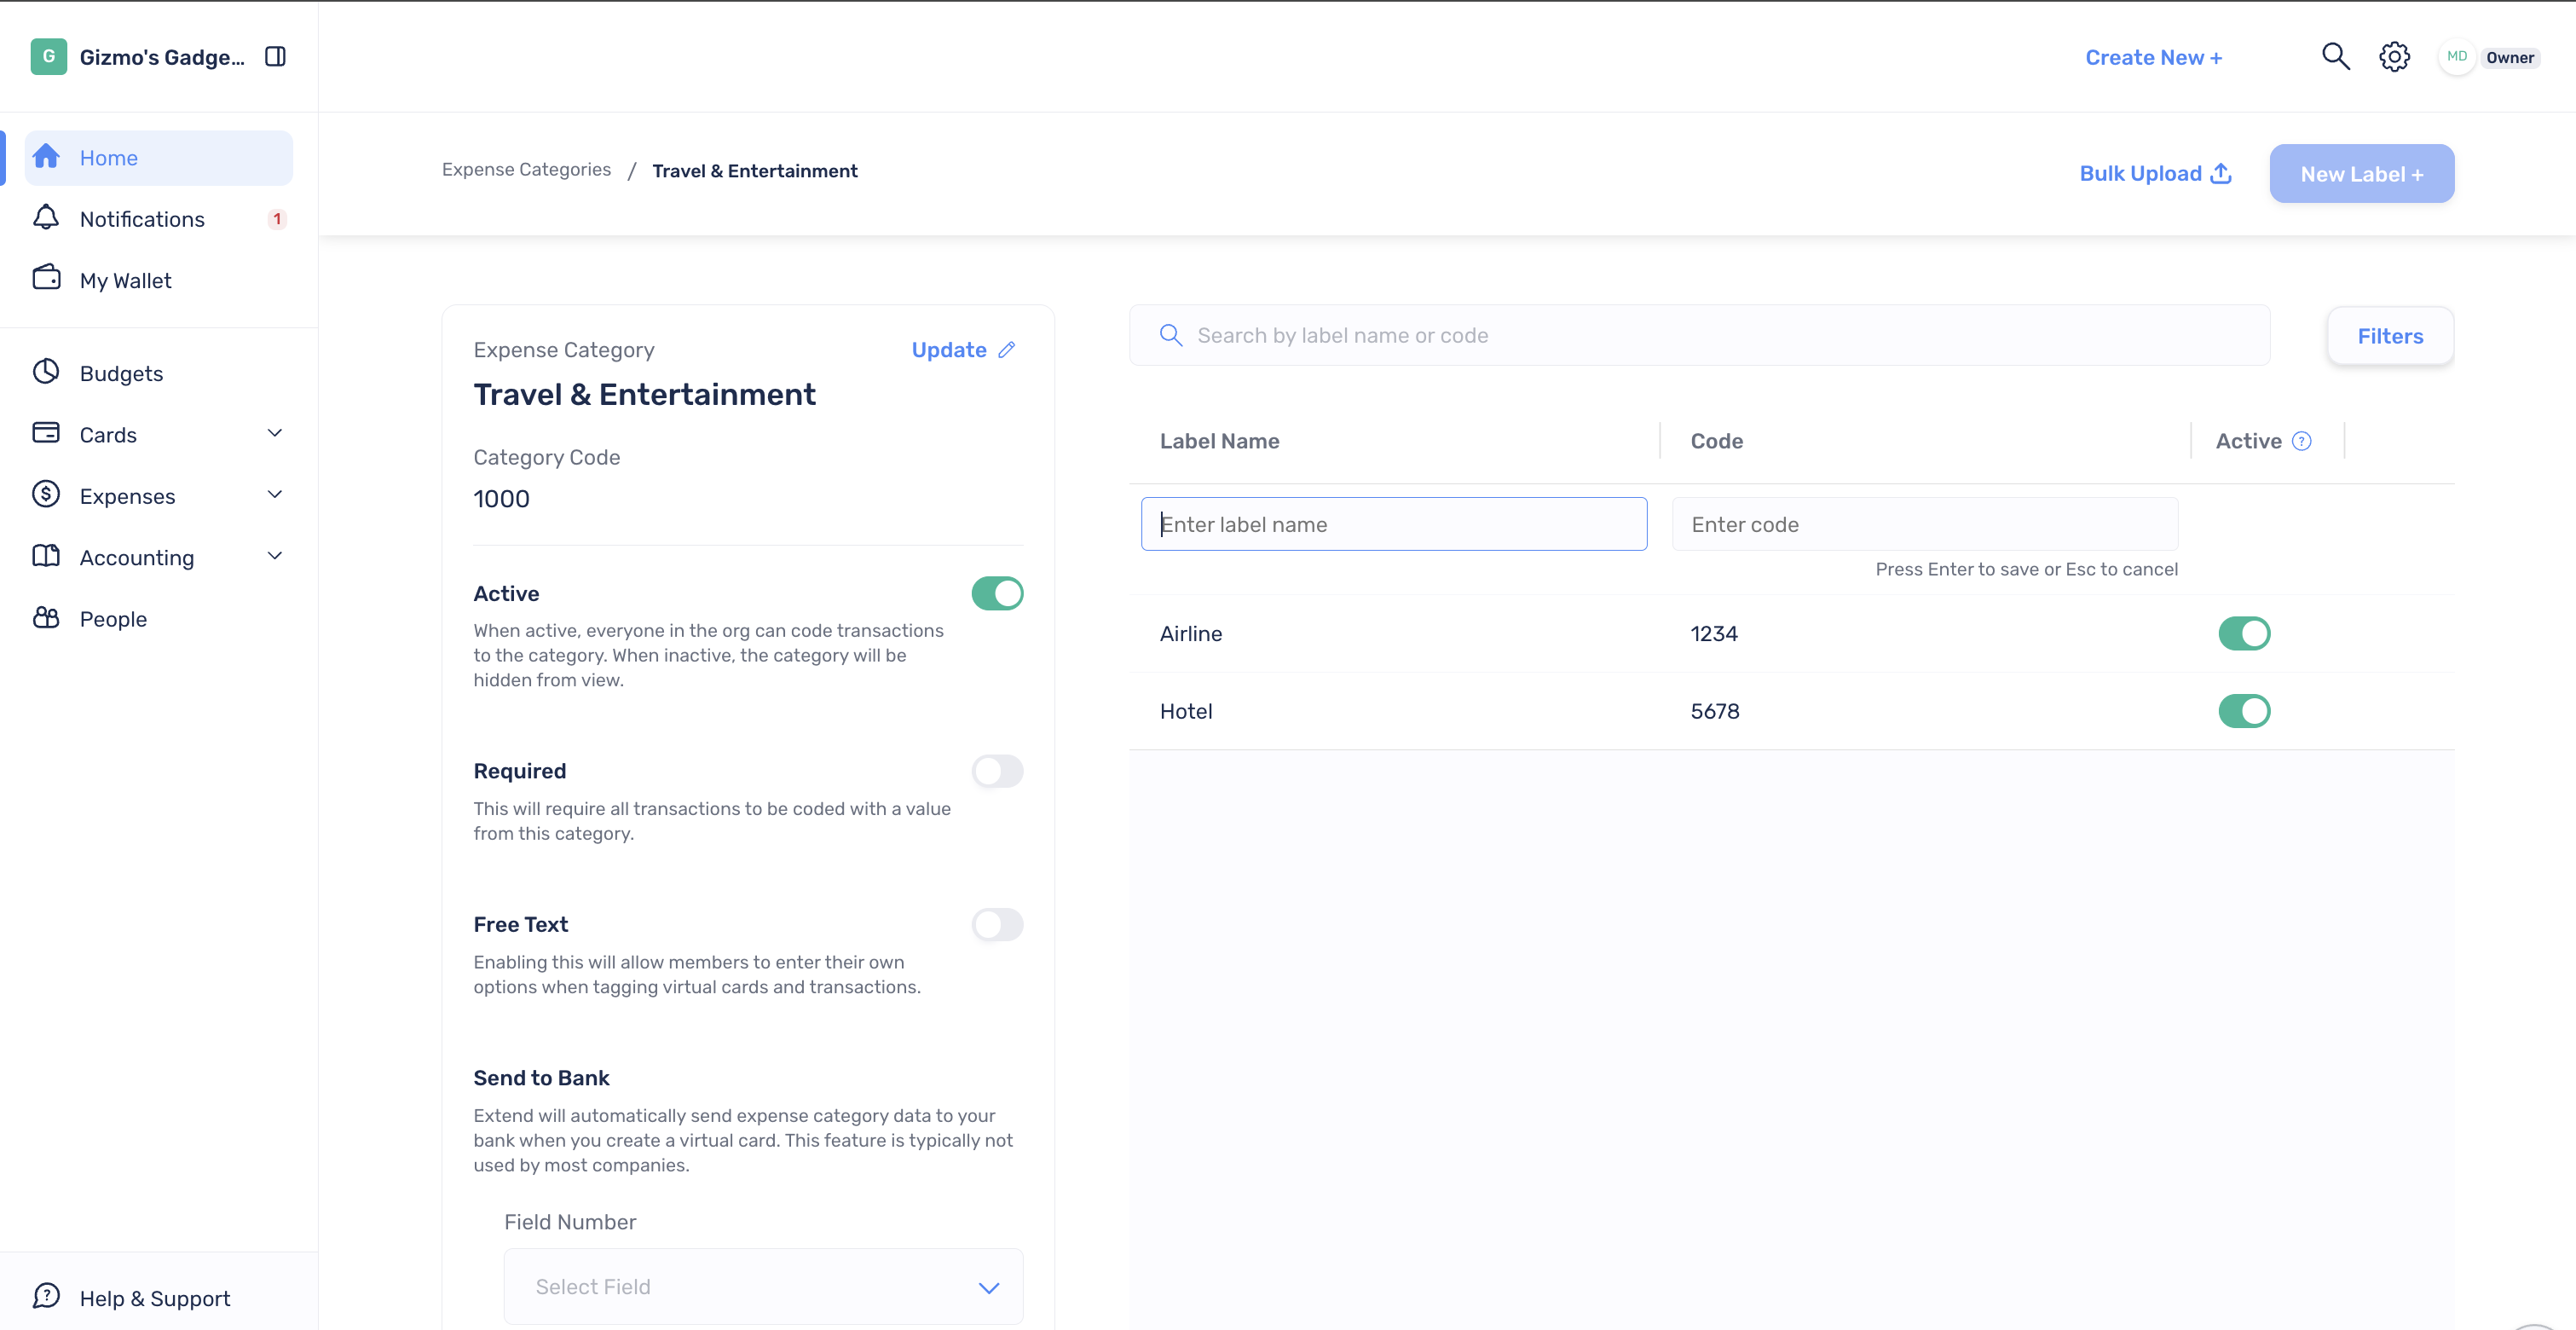Navigate to Expense Categories breadcrumb

pyautogui.click(x=526, y=170)
